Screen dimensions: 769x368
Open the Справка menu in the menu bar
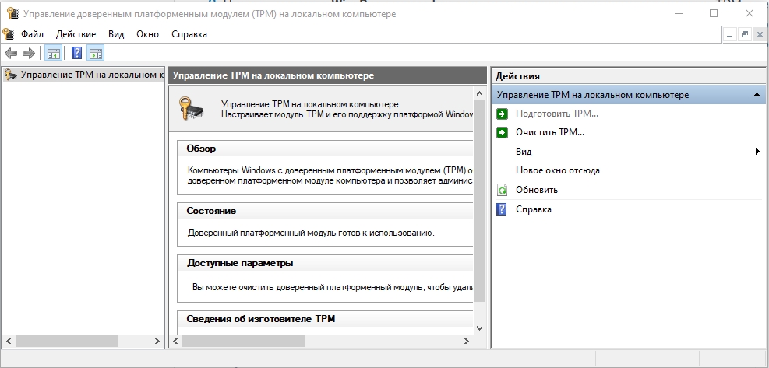pos(189,34)
